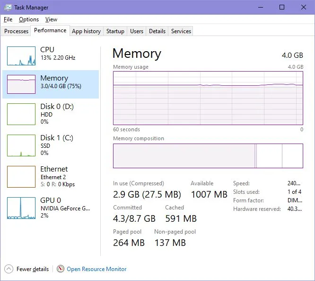The width and height of the screenshot is (315, 281).
Task: Click the Memory usage label
Action: coord(131,67)
